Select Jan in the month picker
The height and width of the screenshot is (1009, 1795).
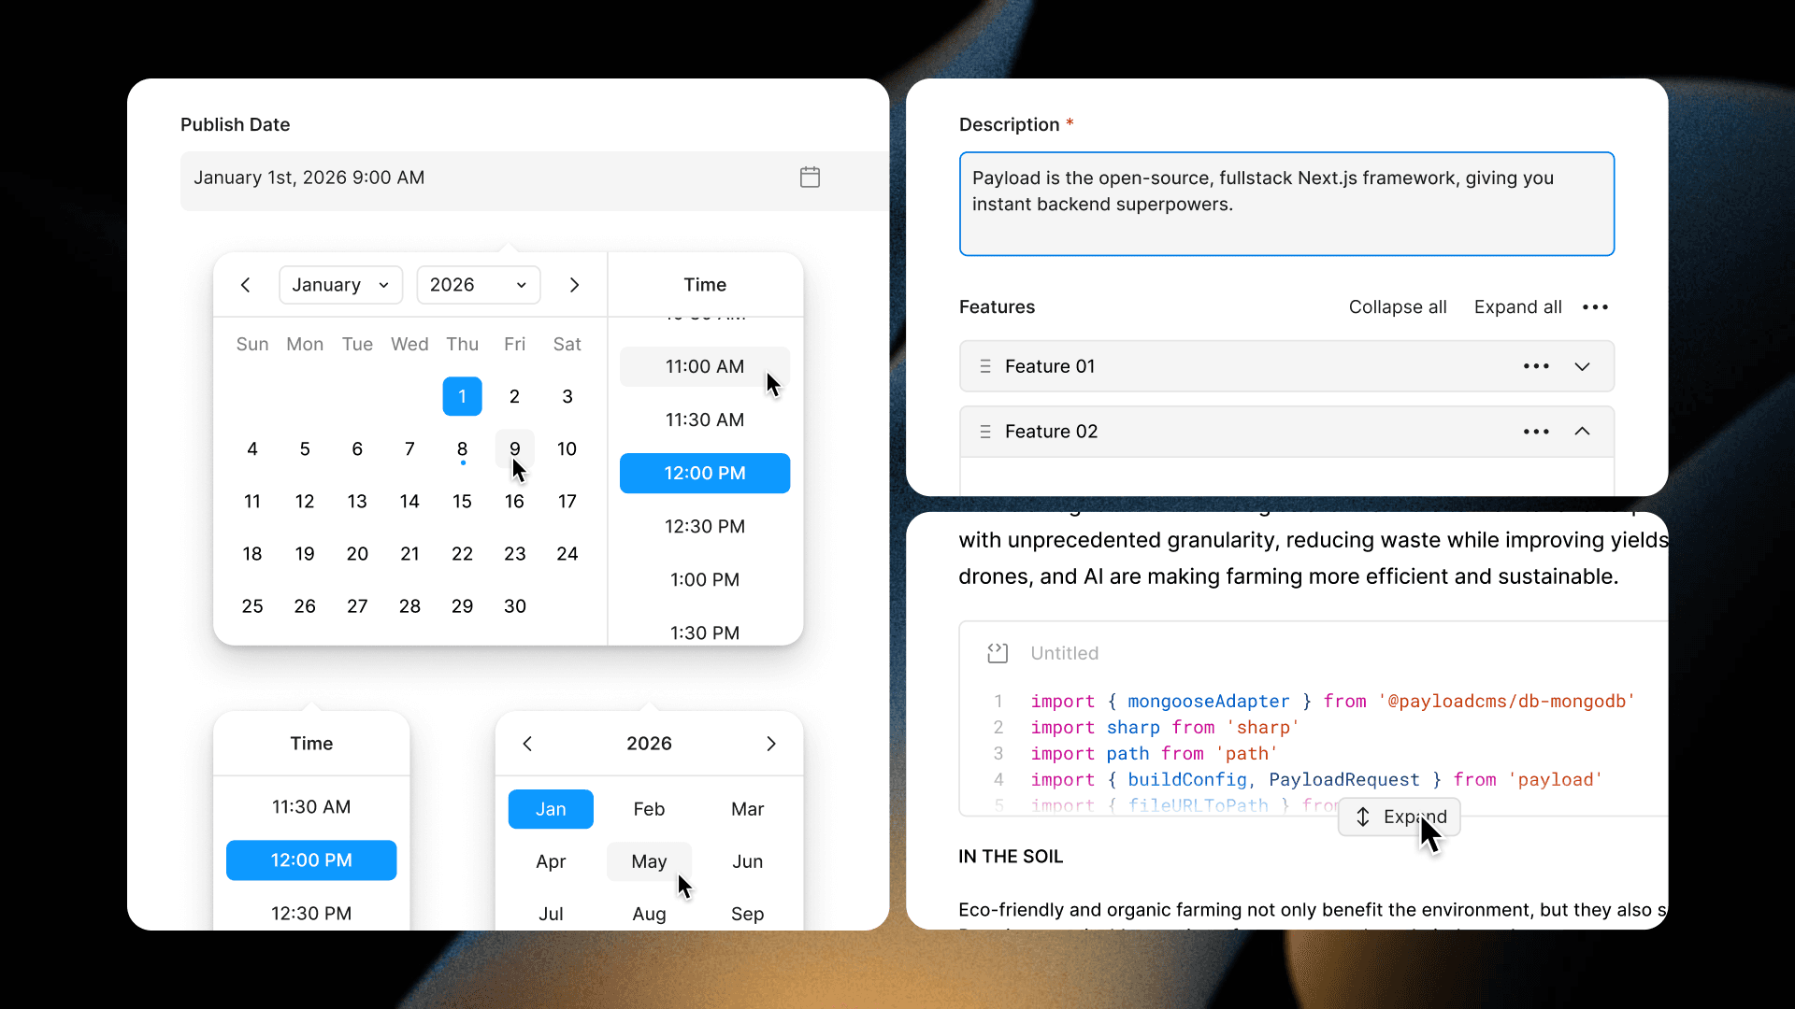coord(551,809)
